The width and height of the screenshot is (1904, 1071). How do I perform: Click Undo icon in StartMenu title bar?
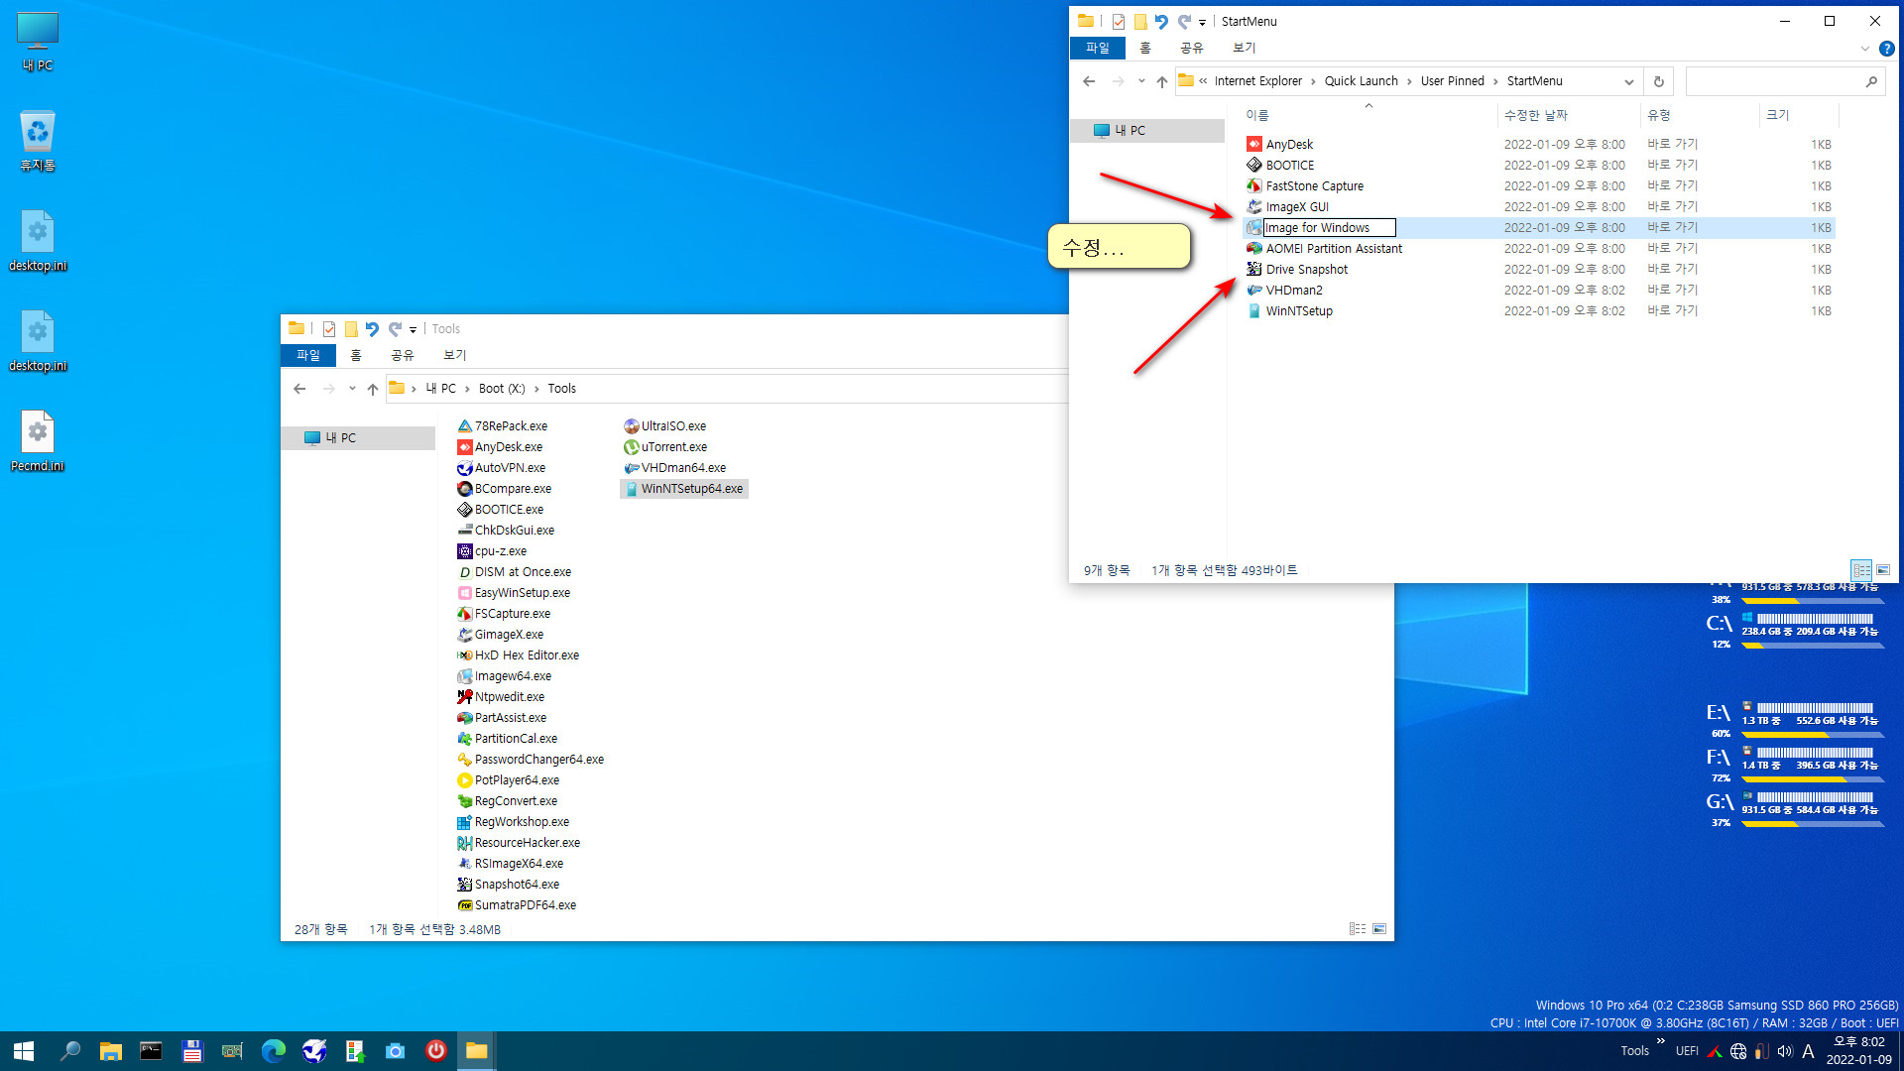tap(1161, 21)
